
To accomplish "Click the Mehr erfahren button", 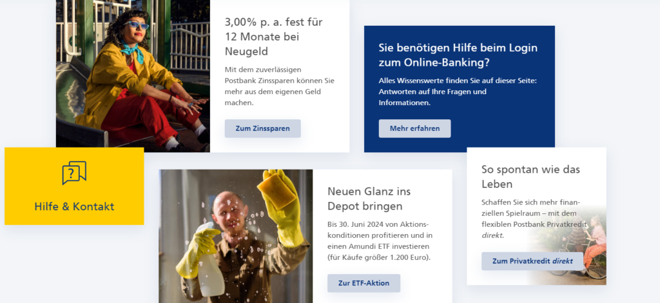I will pyautogui.click(x=414, y=128).
